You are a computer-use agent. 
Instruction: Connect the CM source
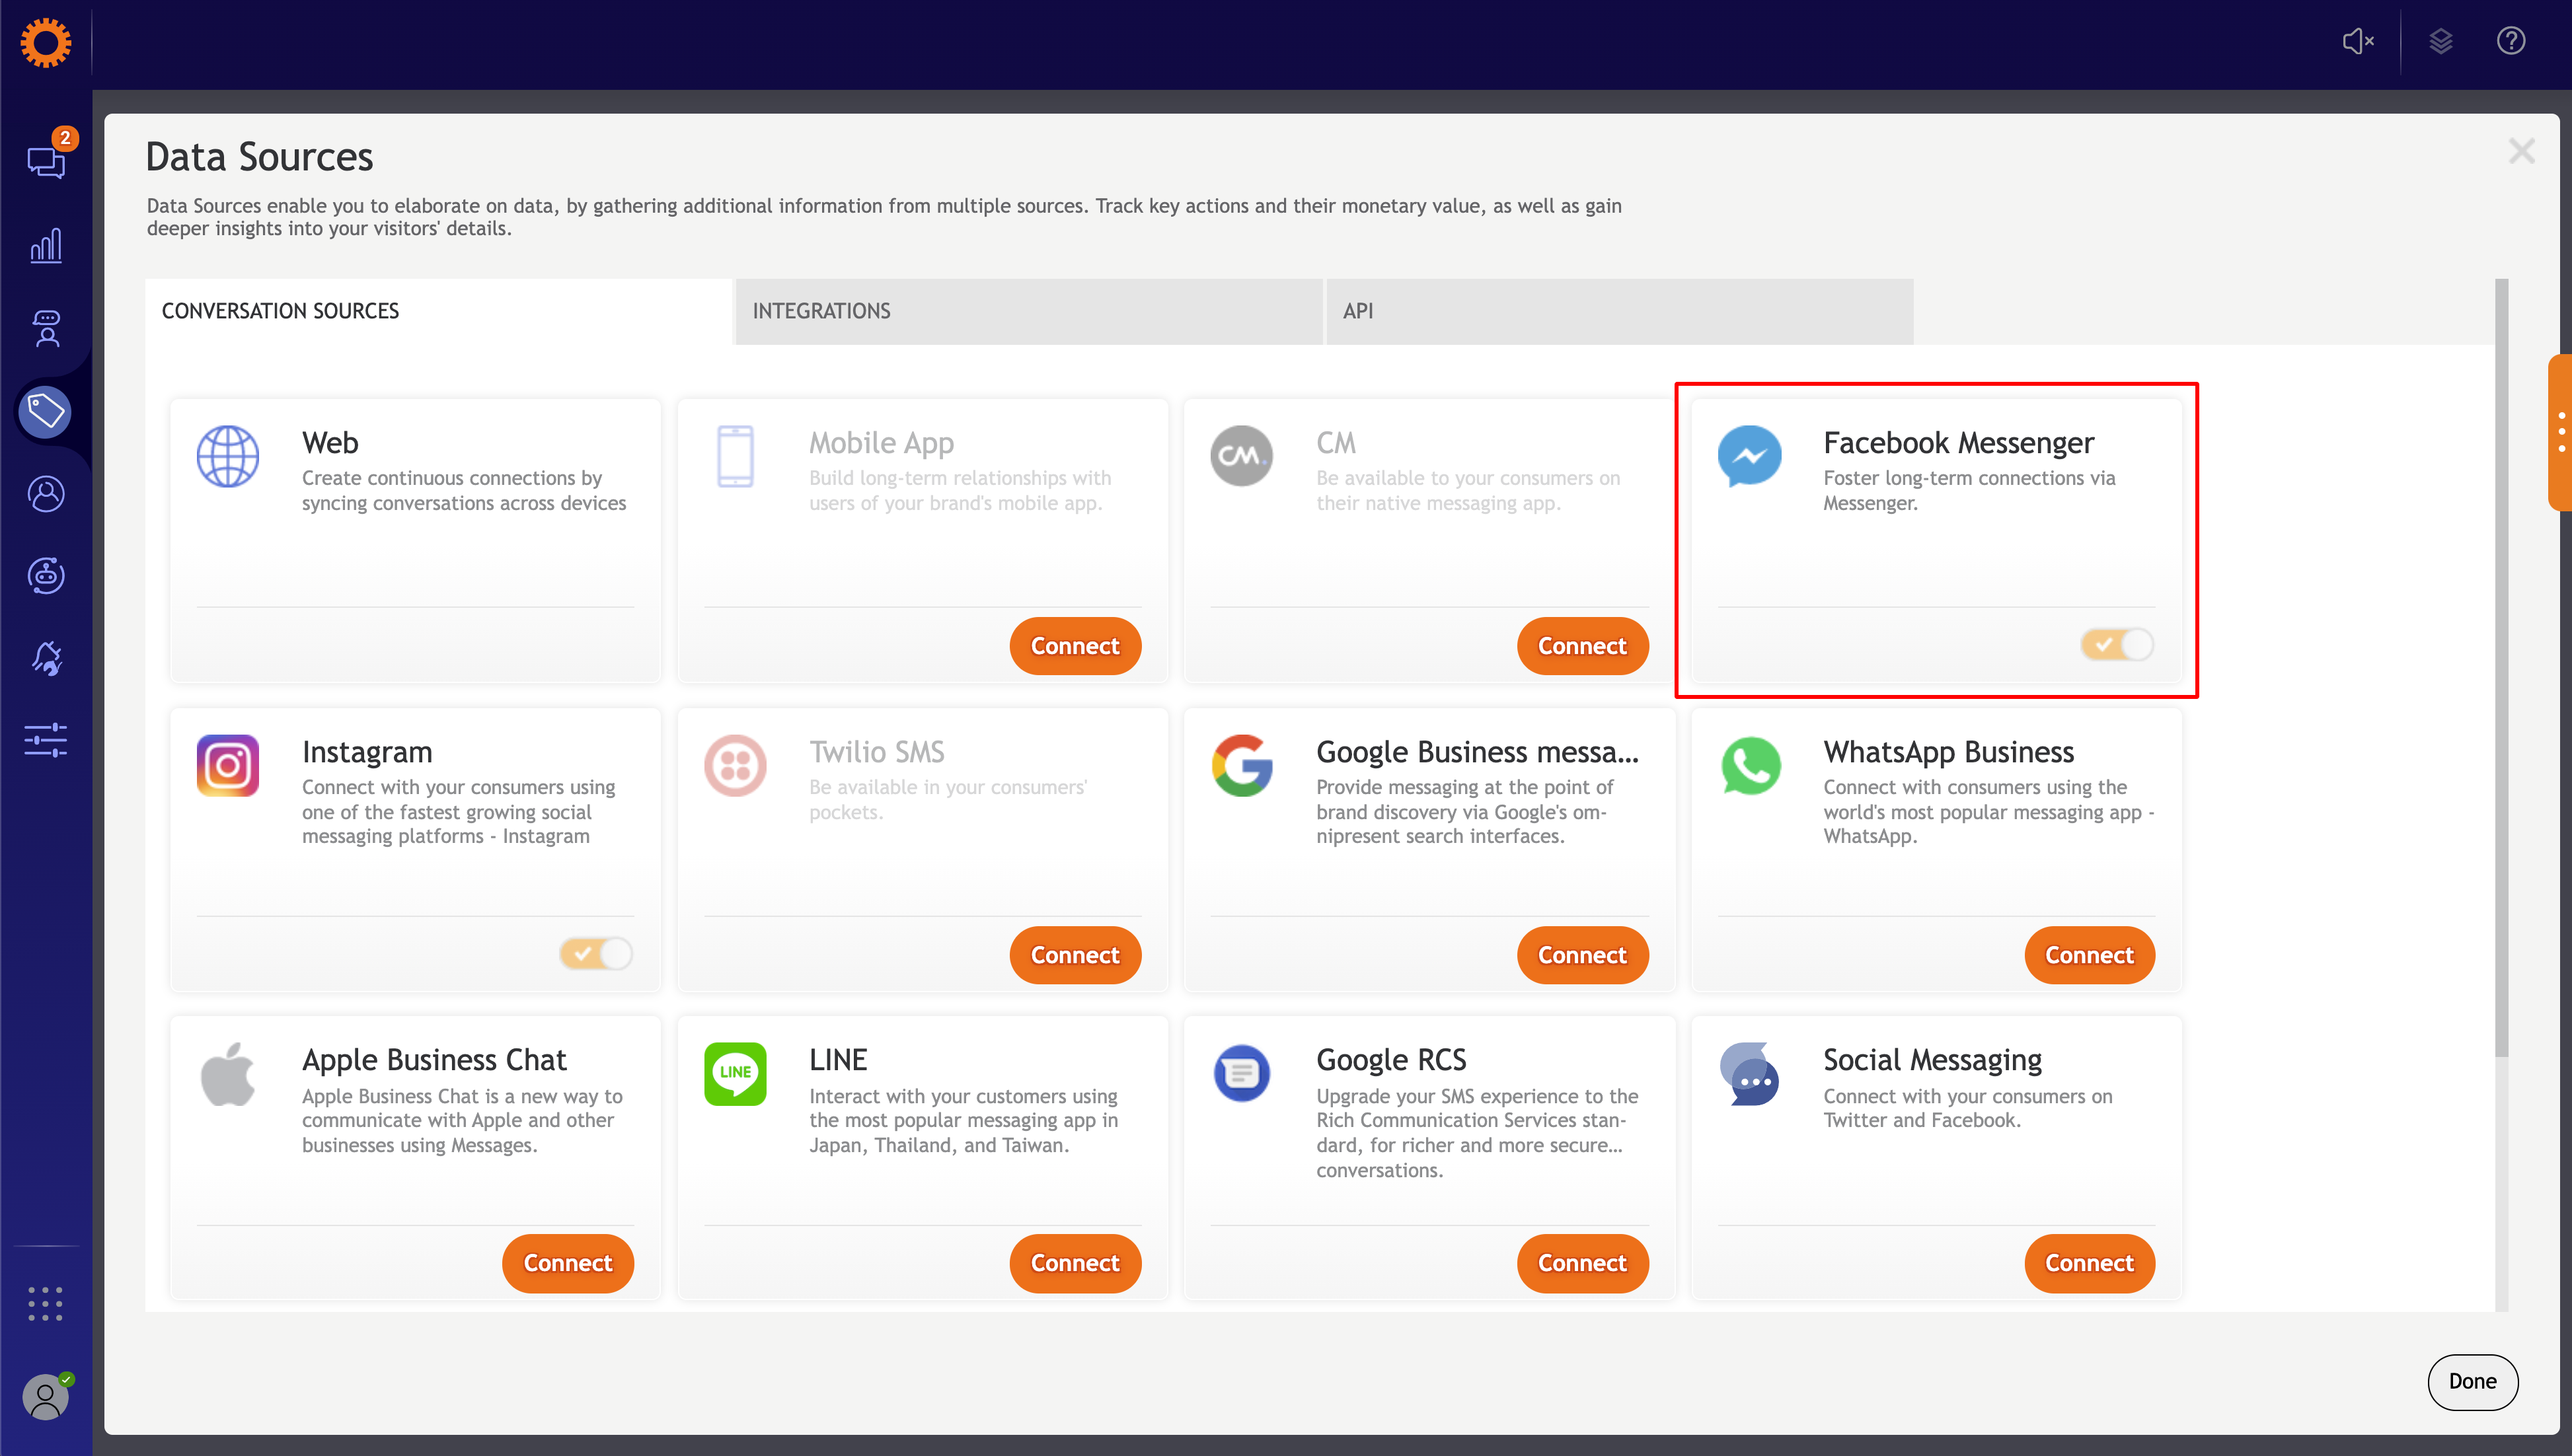[x=1582, y=646]
